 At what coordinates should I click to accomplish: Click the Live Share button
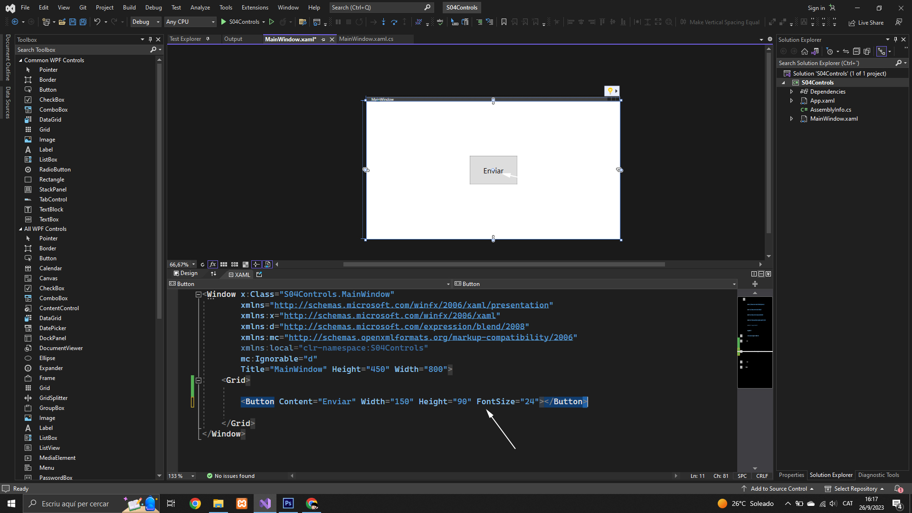(866, 22)
